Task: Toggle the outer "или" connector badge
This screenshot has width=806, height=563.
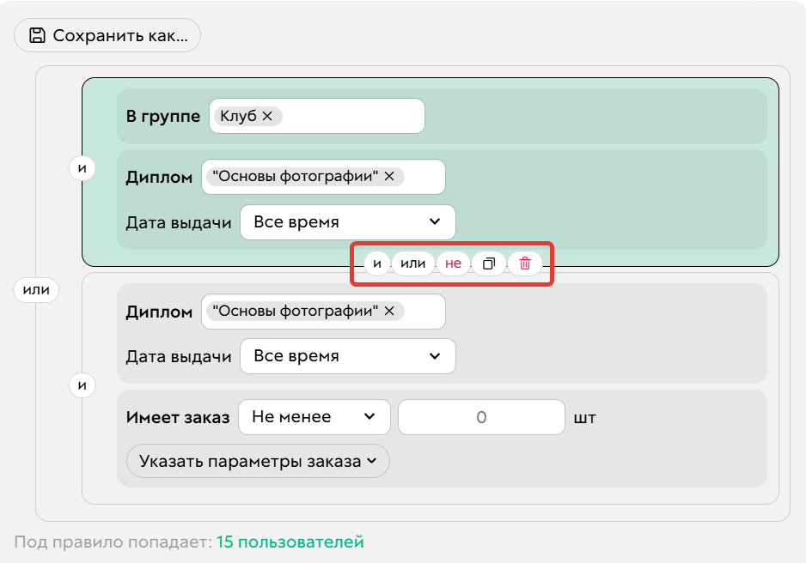Action: coord(36,290)
